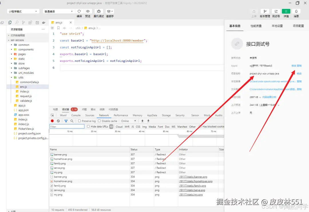
Task: Open the 普通编译 compile mode dropdown
Action: click(59, 11)
